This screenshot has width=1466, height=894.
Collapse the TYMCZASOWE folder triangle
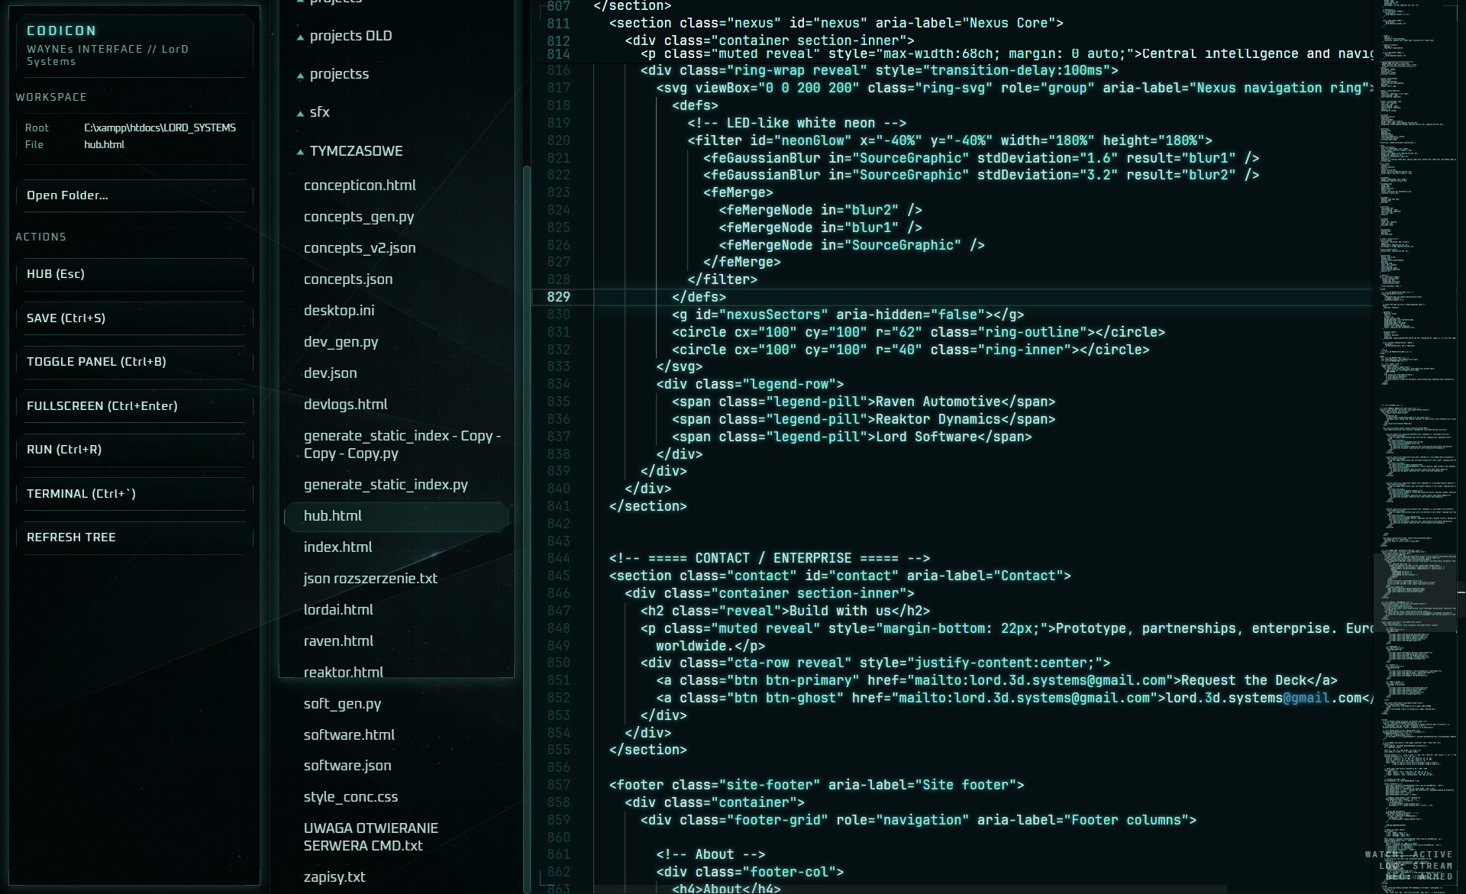pos(300,152)
